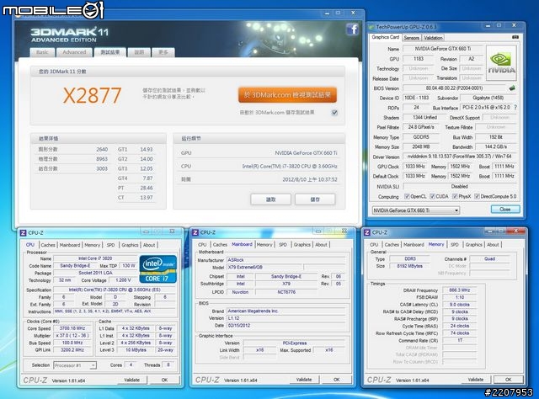Open About tab in memory CPU-Z window
Viewport: 539px width, 399px height.
[x=493, y=245]
